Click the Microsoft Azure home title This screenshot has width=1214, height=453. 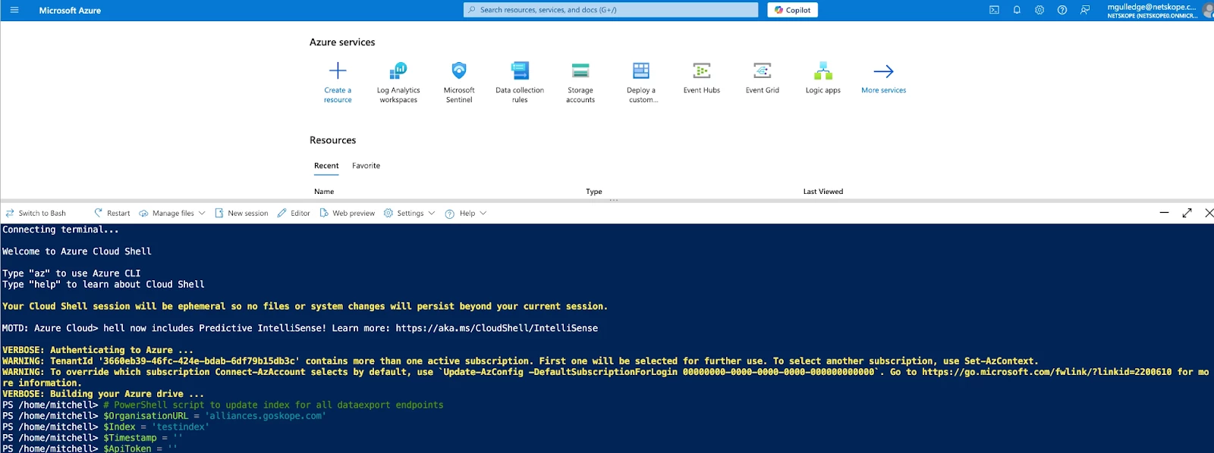tap(70, 11)
